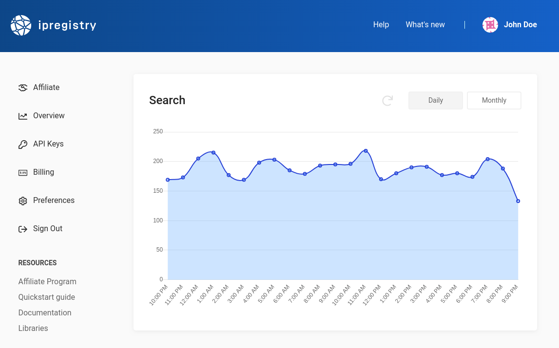Viewport: 559px width, 348px height.
Task: Select the 11:00 AM peak data point
Action: coord(365,151)
